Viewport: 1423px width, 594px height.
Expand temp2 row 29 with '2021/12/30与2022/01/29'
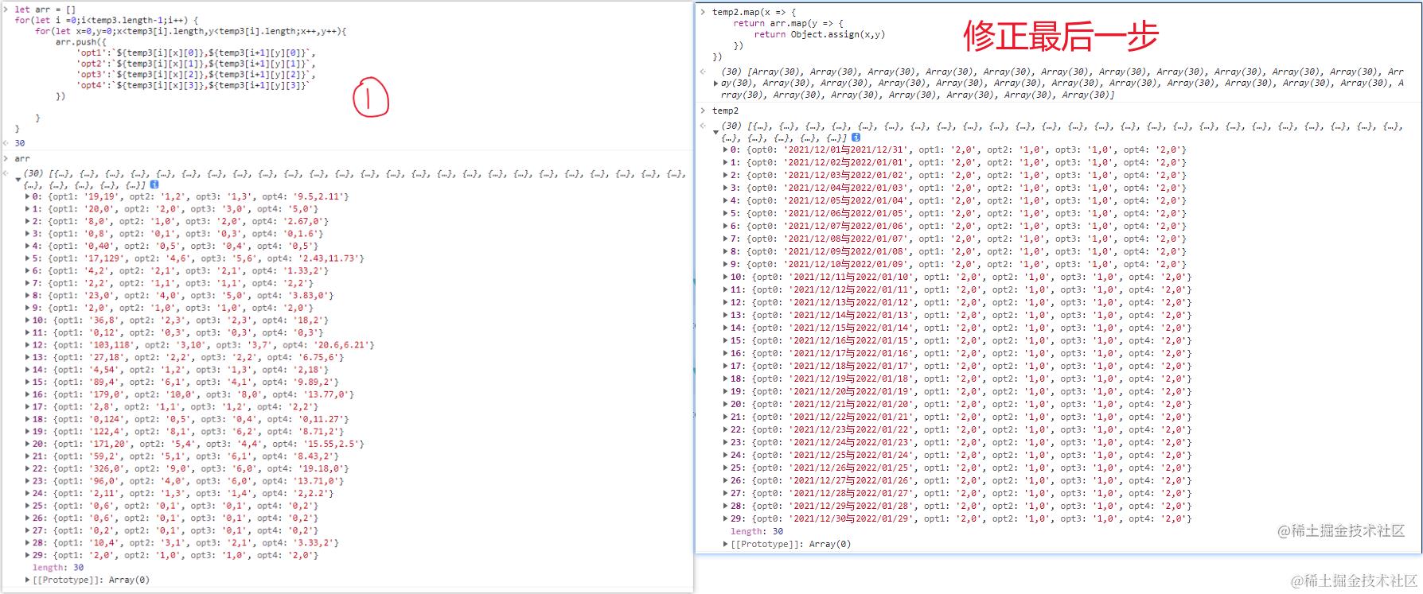point(725,518)
